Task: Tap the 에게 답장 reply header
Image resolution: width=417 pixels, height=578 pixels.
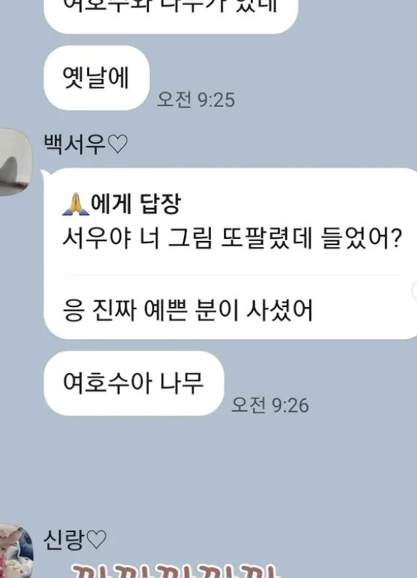Action: (x=136, y=204)
